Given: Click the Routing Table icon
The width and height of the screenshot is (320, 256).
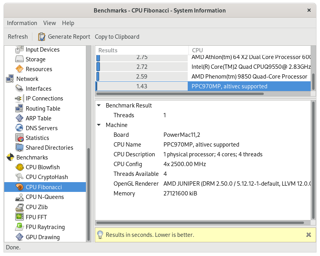Looking at the screenshot, I should [x=20, y=108].
